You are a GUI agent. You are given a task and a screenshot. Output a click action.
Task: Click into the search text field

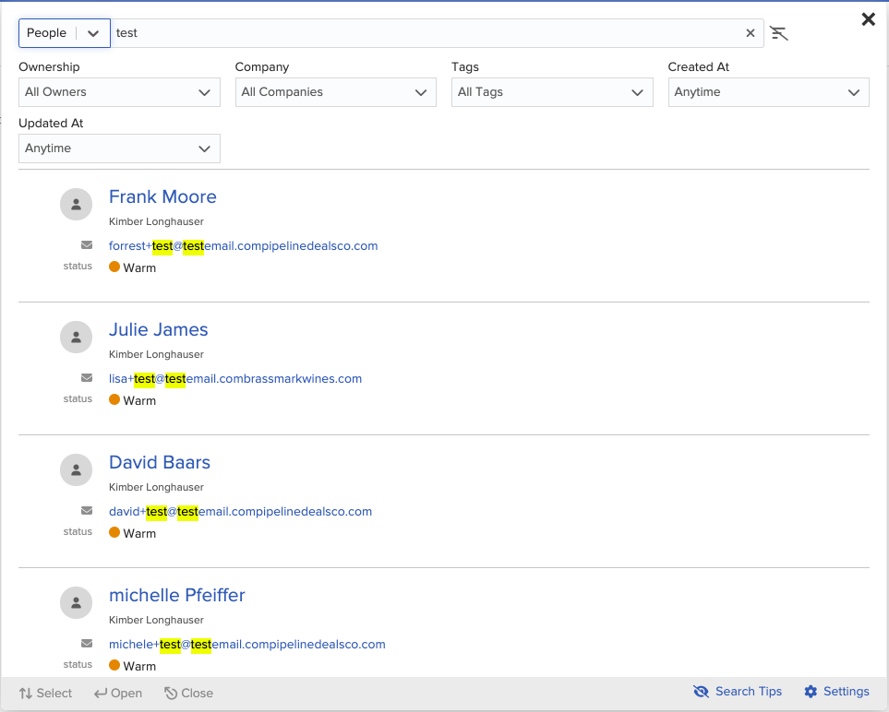tap(425, 33)
